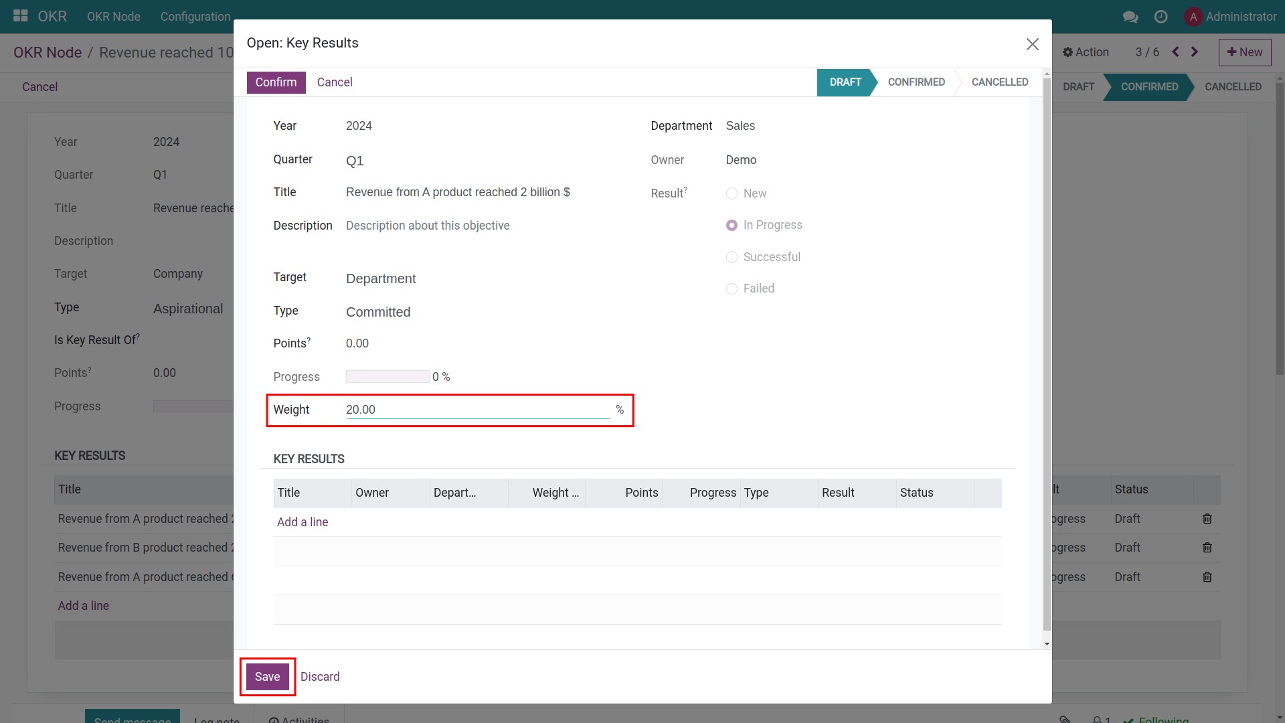This screenshot has height=723, width=1285.
Task: Click the Progress bar at 0%
Action: coord(387,376)
